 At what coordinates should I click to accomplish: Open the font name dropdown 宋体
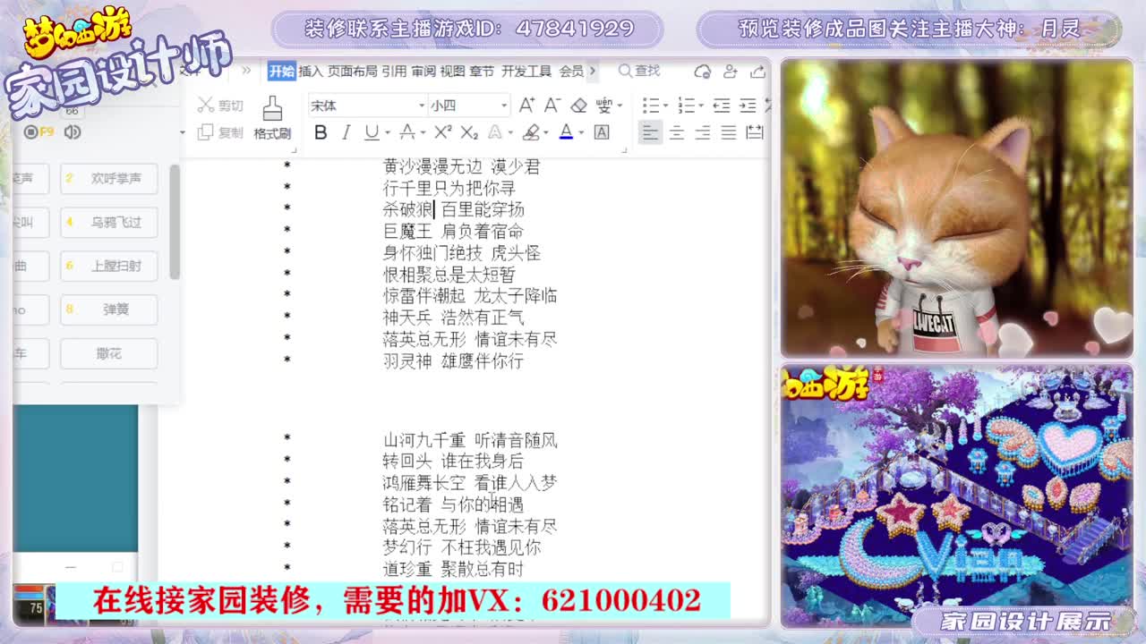[x=367, y=106]
